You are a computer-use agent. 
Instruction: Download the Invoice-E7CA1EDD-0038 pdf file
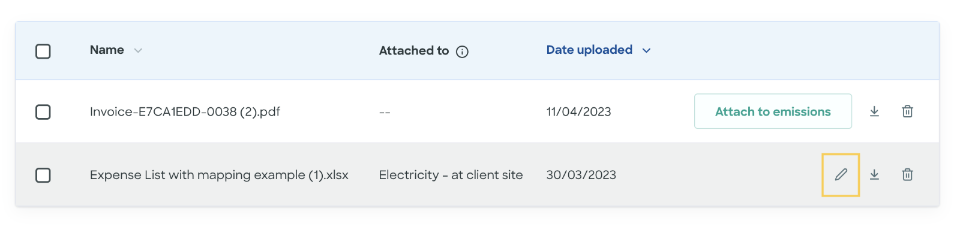click(x=874, y=111)
